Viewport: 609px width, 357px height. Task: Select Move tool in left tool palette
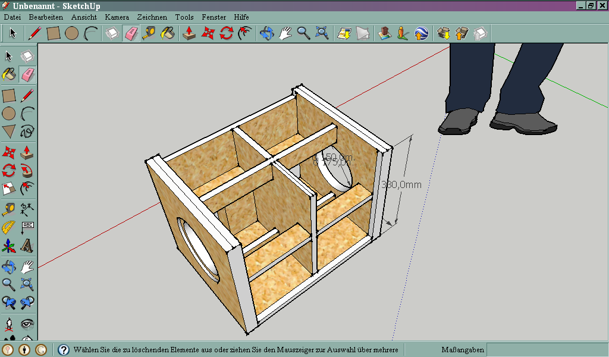(x=9, y=153)
